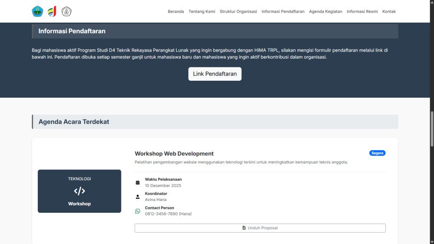
Task: Click the gray outlined pentagon logo
Action: (x=66, y=12)
